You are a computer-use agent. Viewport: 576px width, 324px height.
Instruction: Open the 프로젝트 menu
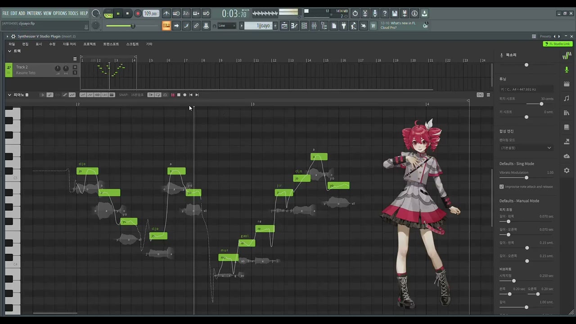click(x=90, y=44)
